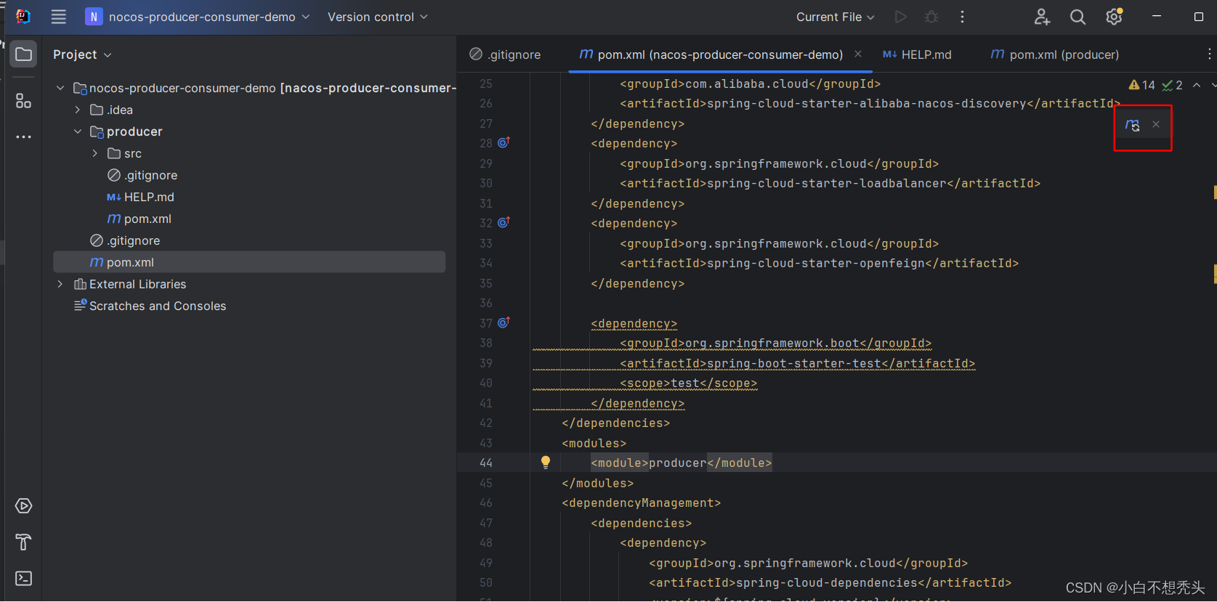This screenshot has width=1217, height=602.
Task: Click line number 44 in gutter
Action: pos(486,463)
